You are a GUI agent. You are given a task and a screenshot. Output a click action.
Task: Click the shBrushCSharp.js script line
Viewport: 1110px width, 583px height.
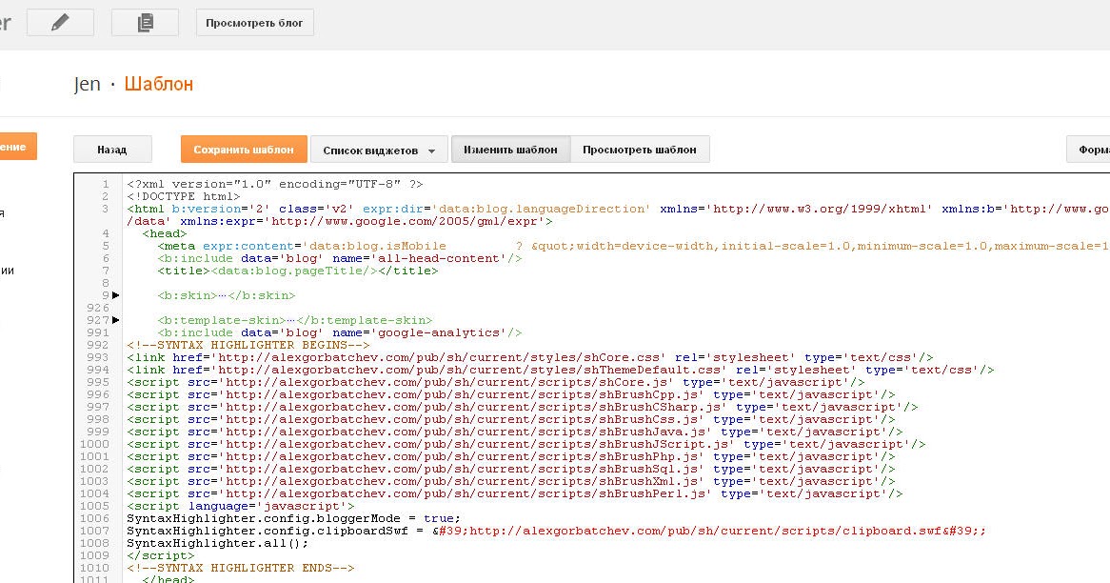pos(522,408)
